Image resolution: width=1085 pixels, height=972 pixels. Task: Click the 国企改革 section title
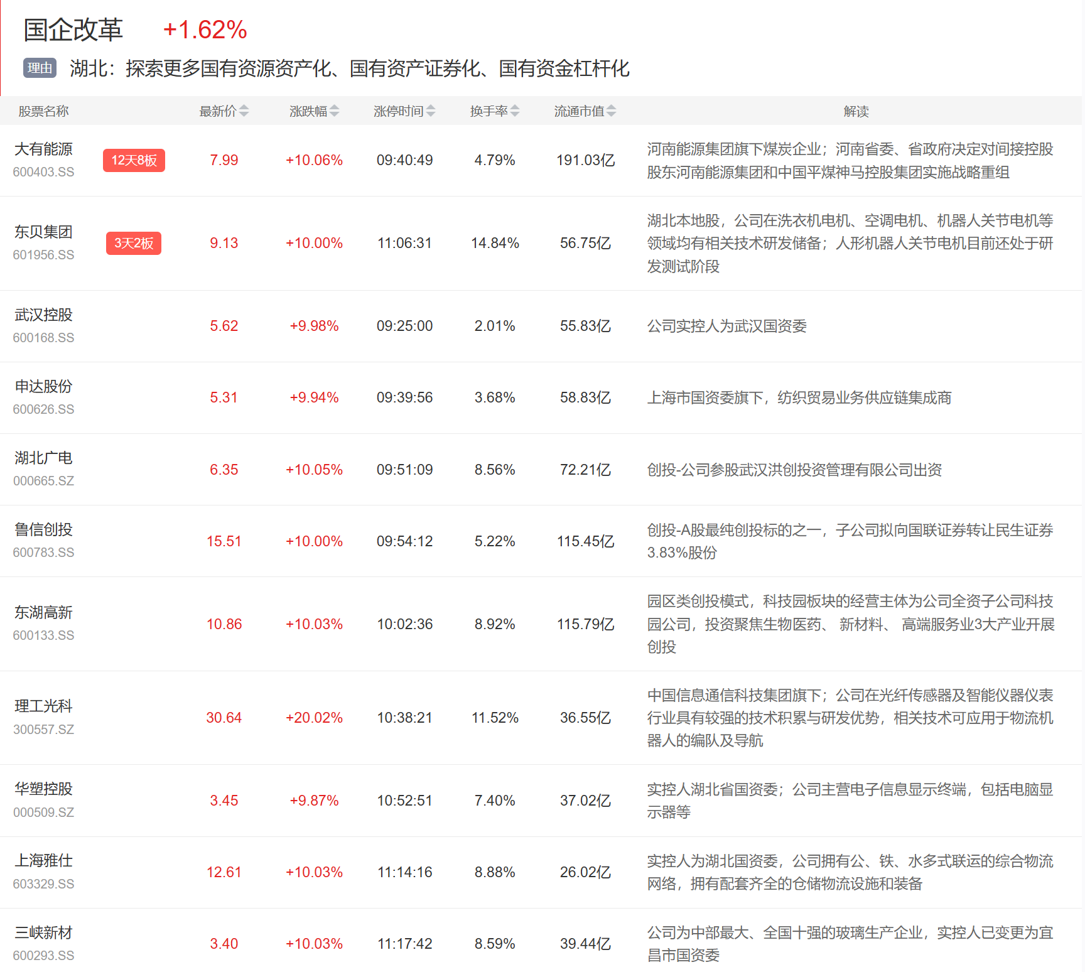click(x=73, y=30)
